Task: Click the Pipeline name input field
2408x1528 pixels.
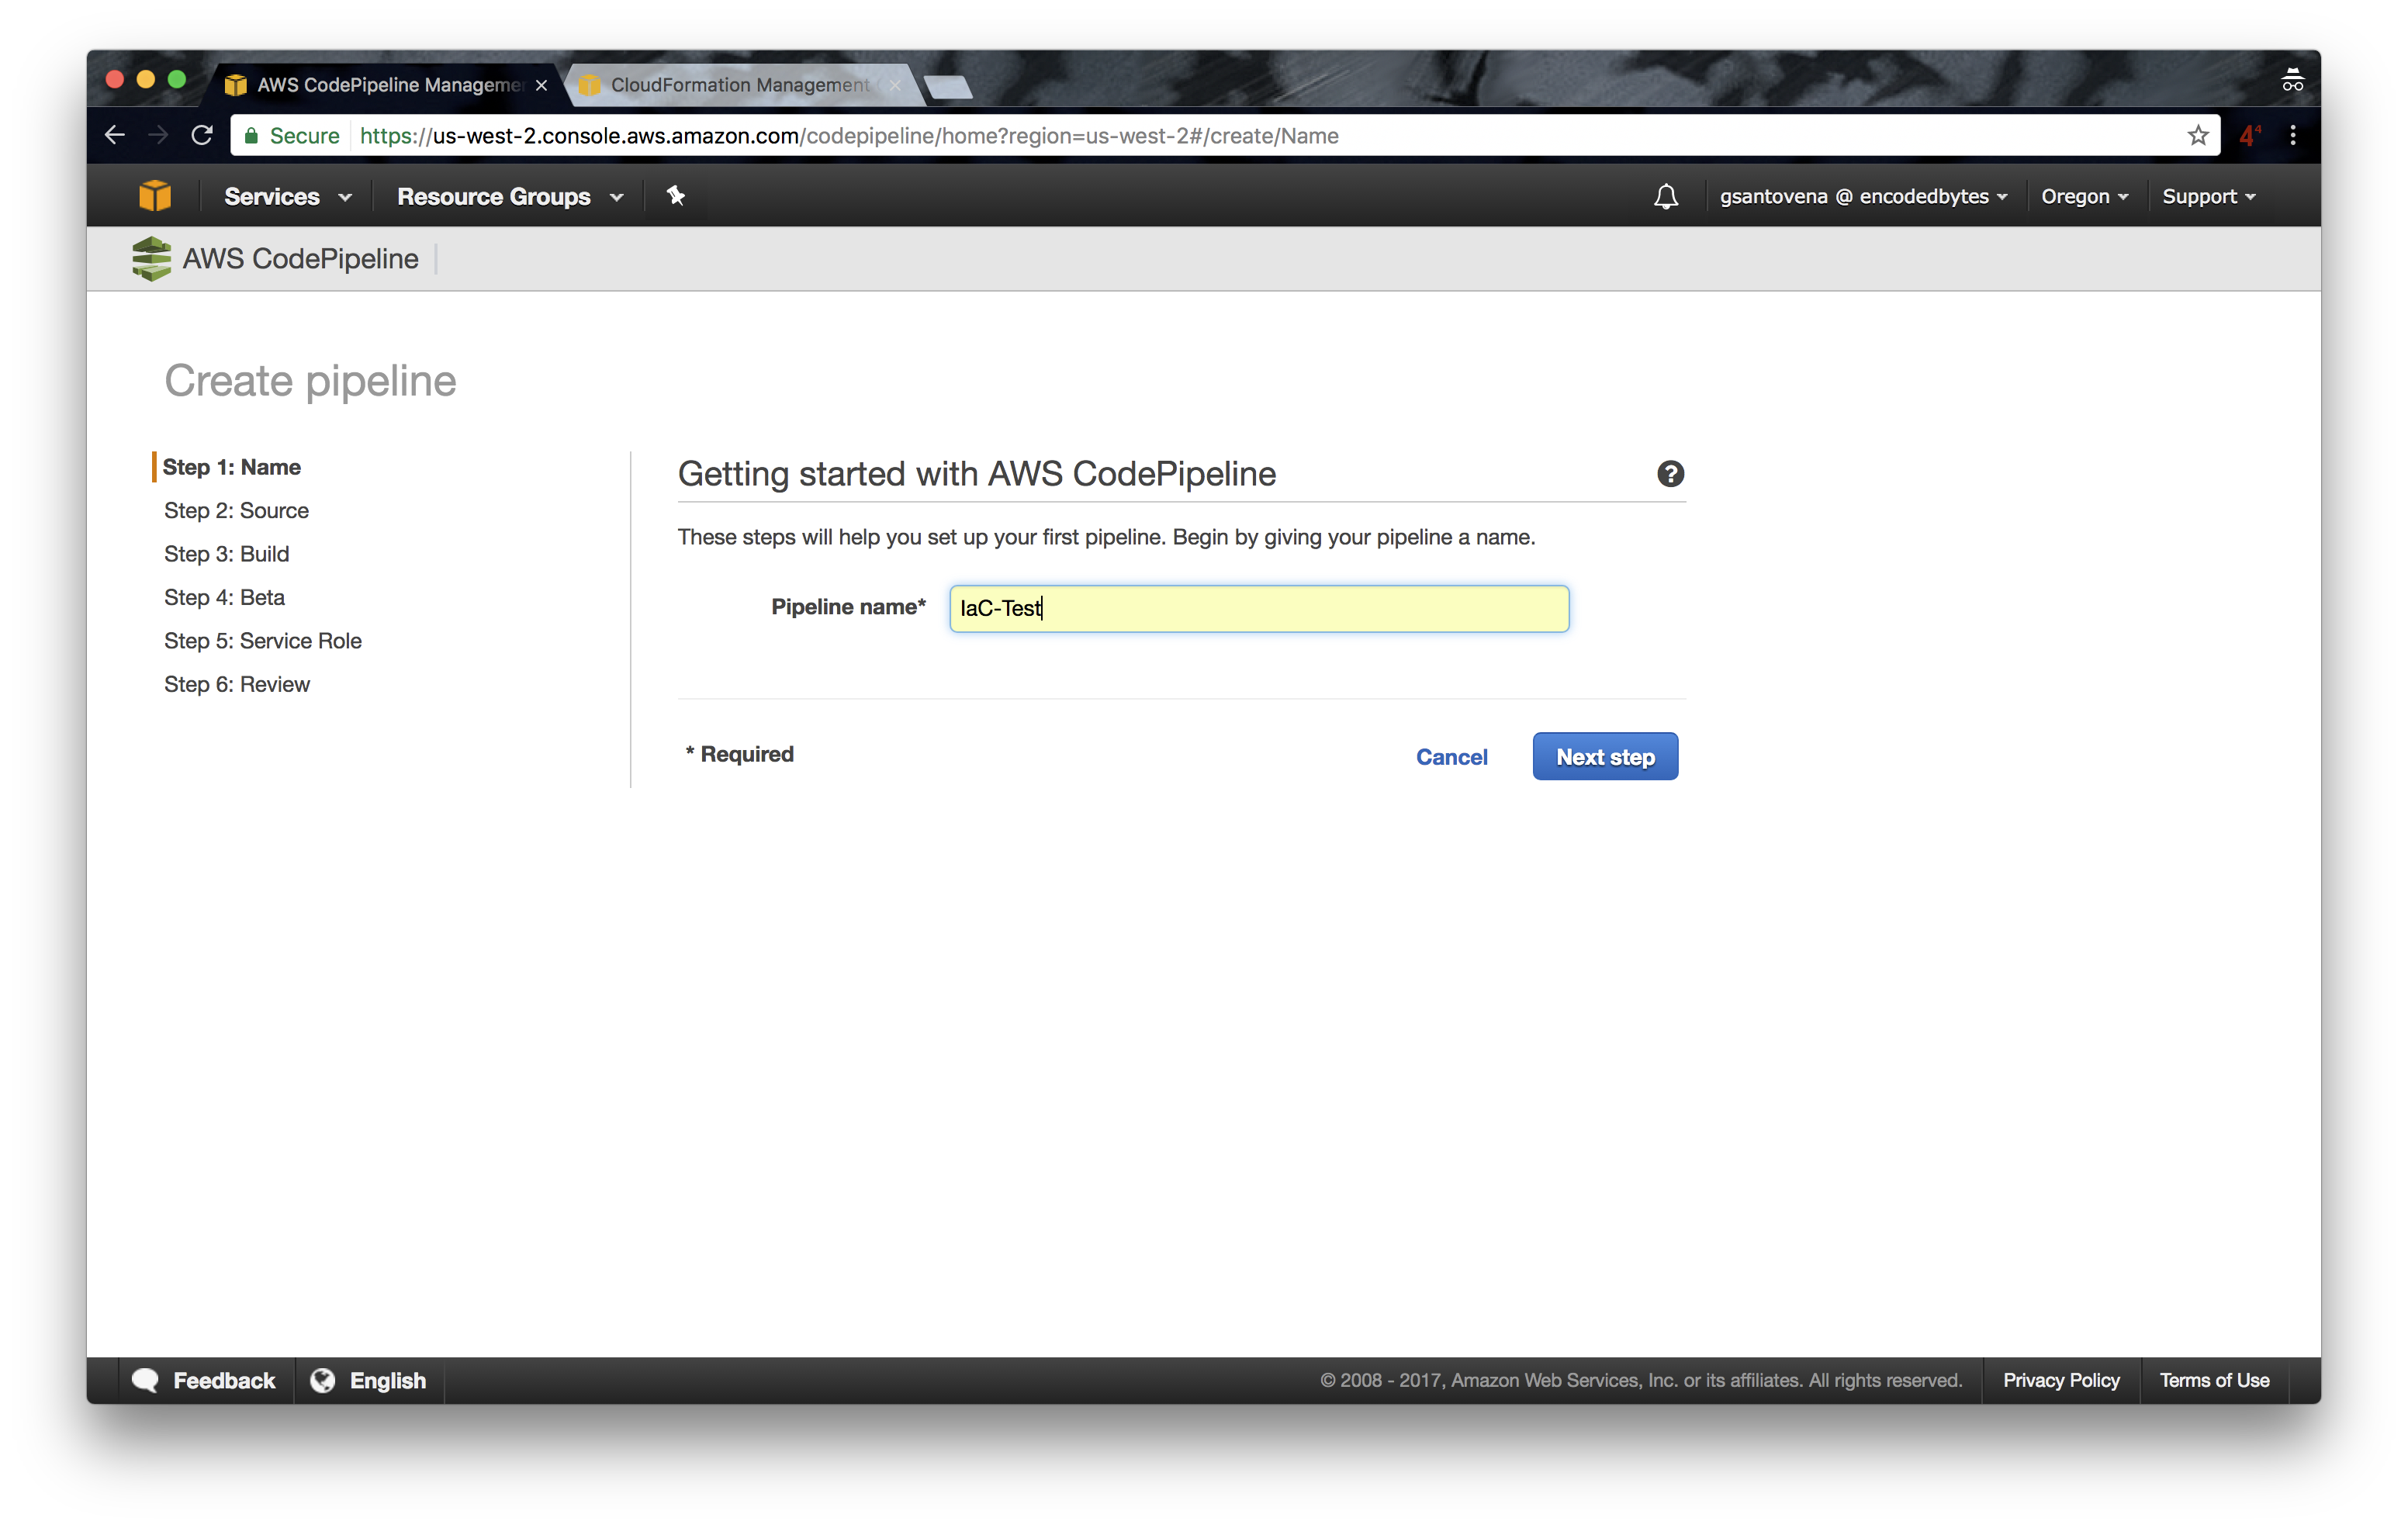Action: [1258, 609]
